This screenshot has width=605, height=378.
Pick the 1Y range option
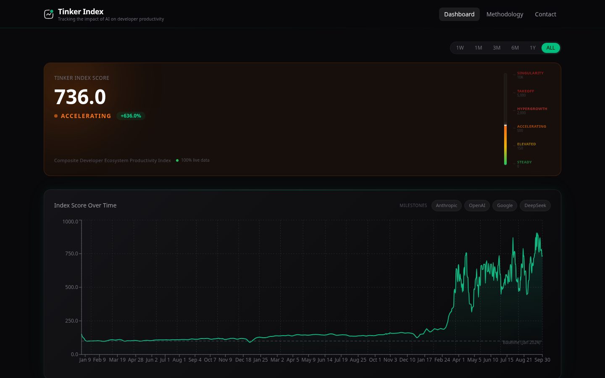(533, 48)
